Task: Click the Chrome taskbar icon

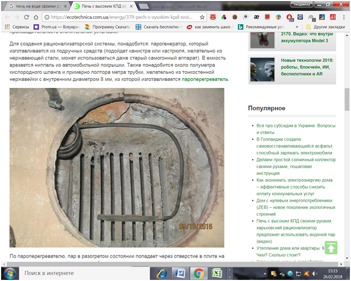Action: [x=198, y=273]
